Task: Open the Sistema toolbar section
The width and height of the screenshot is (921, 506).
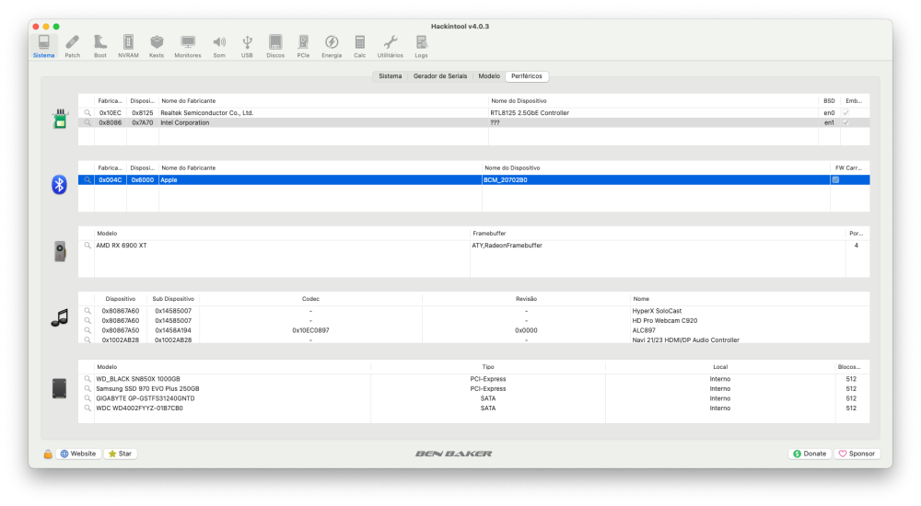Action: click(x=43, y=46)
